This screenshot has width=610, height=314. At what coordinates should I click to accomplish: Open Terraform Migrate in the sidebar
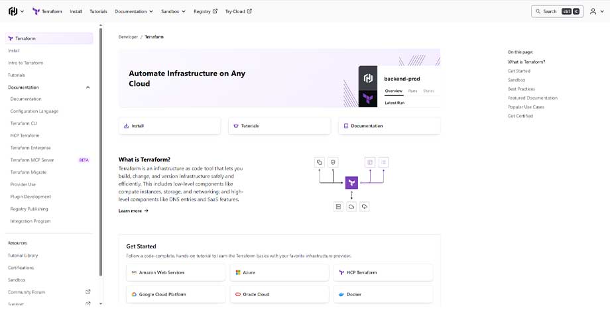[x=29, y=172]
